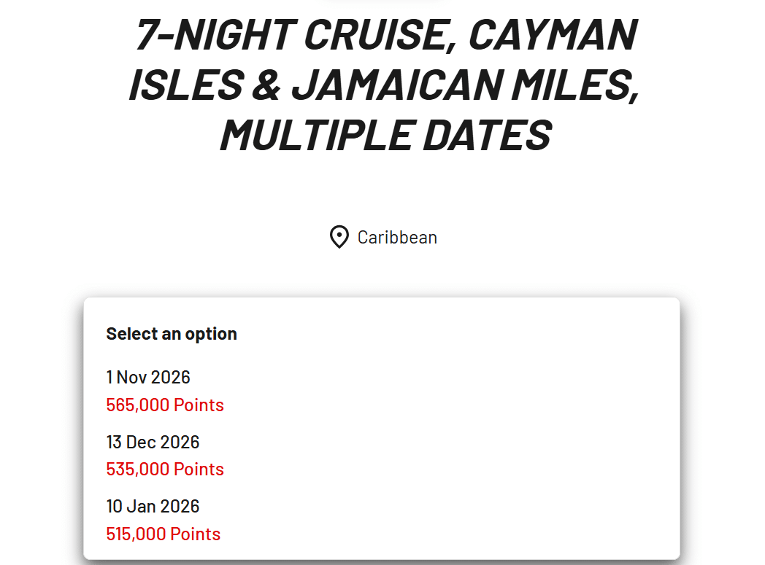This screenshot has height=565, width=765.
Task: Pick the 13 Dec 2026 departure option
Action: 153,442
